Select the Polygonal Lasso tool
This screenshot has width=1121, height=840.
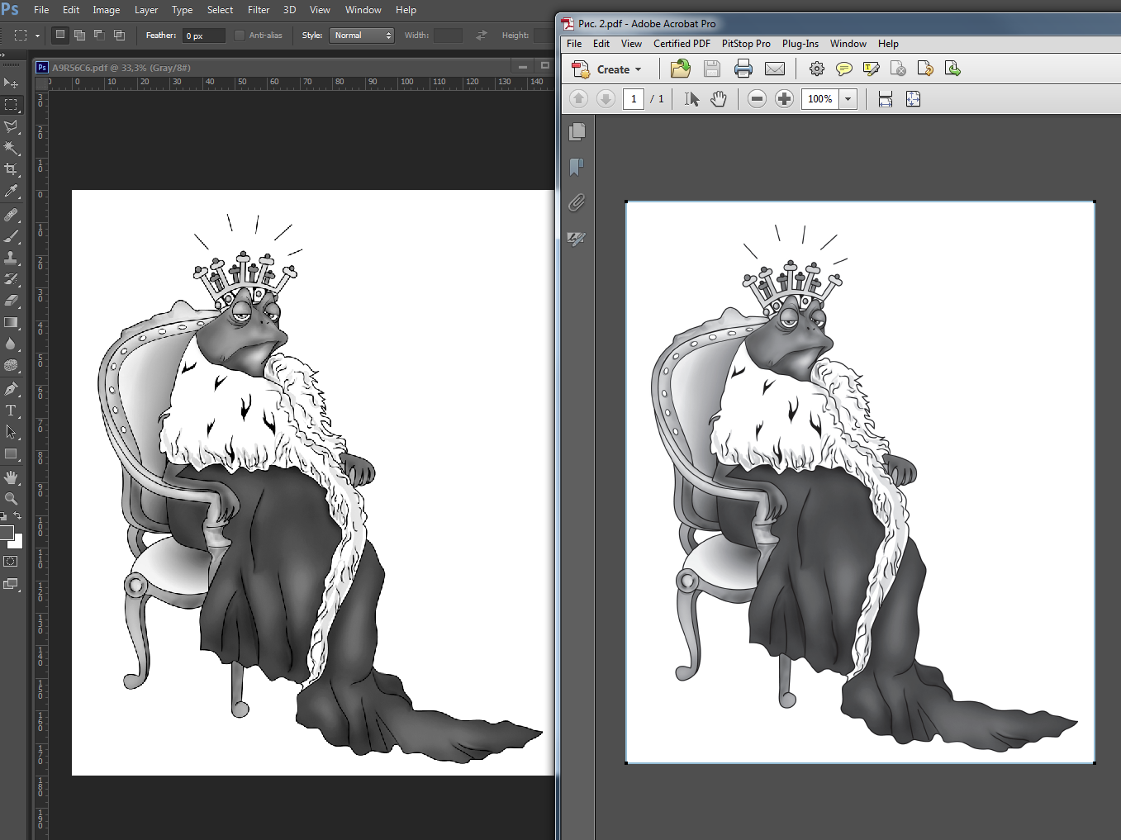coord(11,126)
